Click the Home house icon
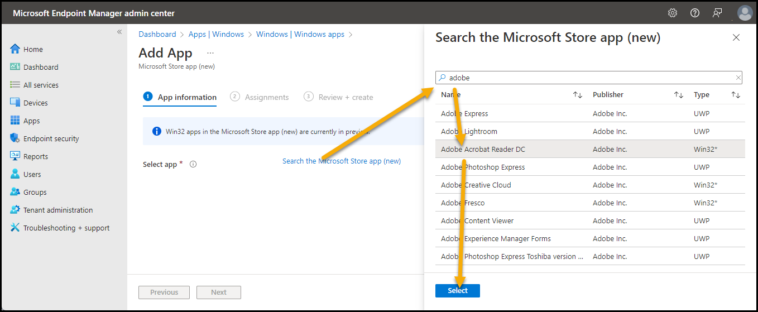 [15, 49]
